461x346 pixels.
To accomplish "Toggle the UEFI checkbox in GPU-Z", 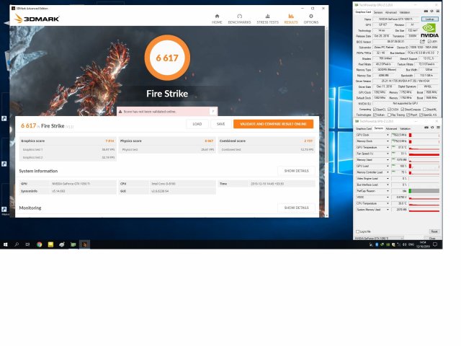I will point(429,42).
